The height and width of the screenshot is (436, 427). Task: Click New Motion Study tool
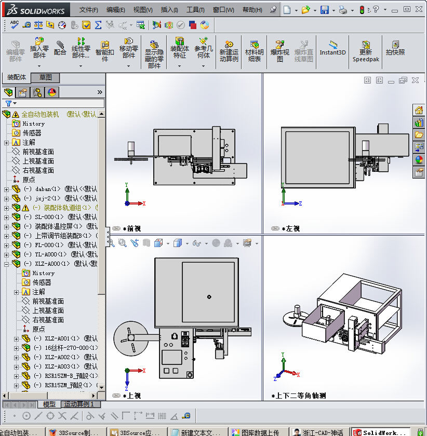[229, 51]
